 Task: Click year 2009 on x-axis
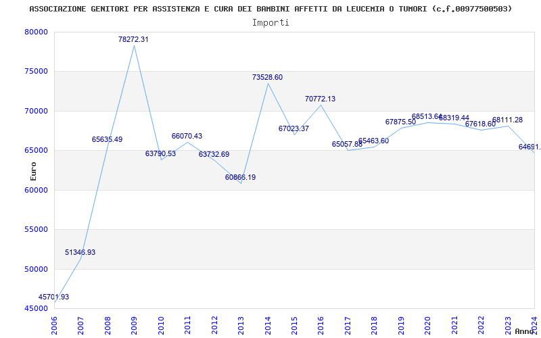coord(134,325)
